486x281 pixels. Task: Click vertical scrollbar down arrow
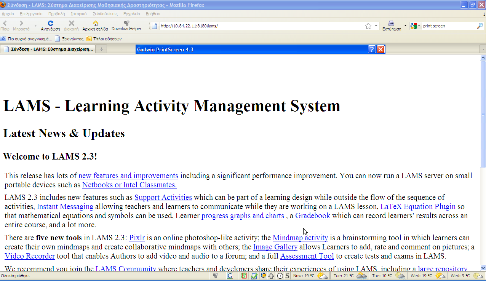[x=483, y=268]
